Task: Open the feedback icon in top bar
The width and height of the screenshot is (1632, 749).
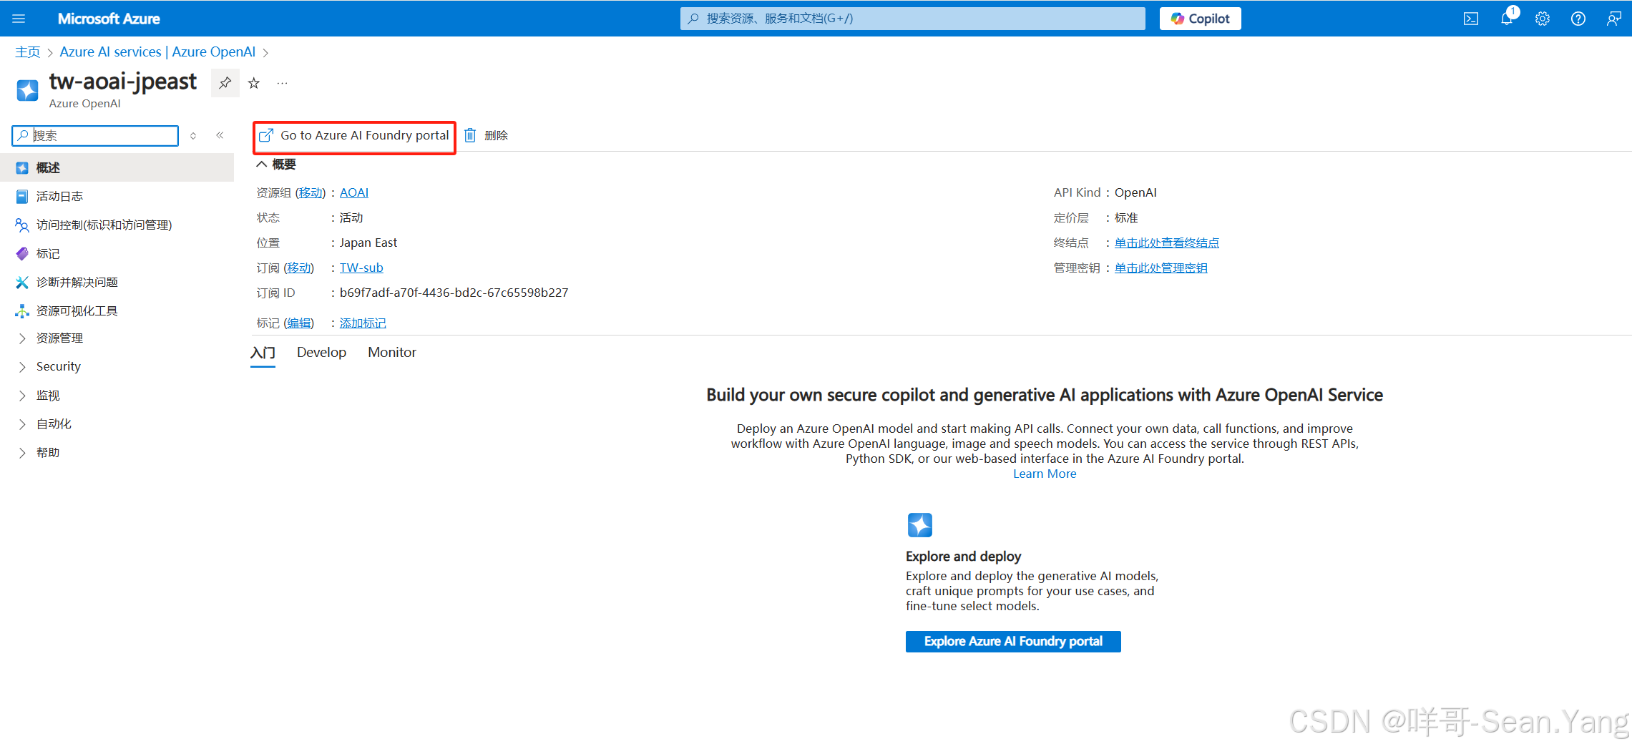Action: tap(1614, 19)
